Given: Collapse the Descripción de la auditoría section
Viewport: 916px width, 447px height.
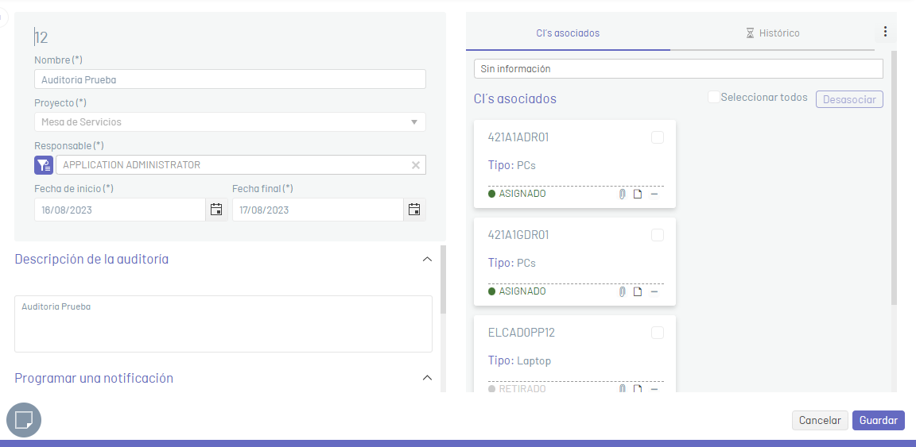Looking at the screenshot, I should [x=427, y=259].
